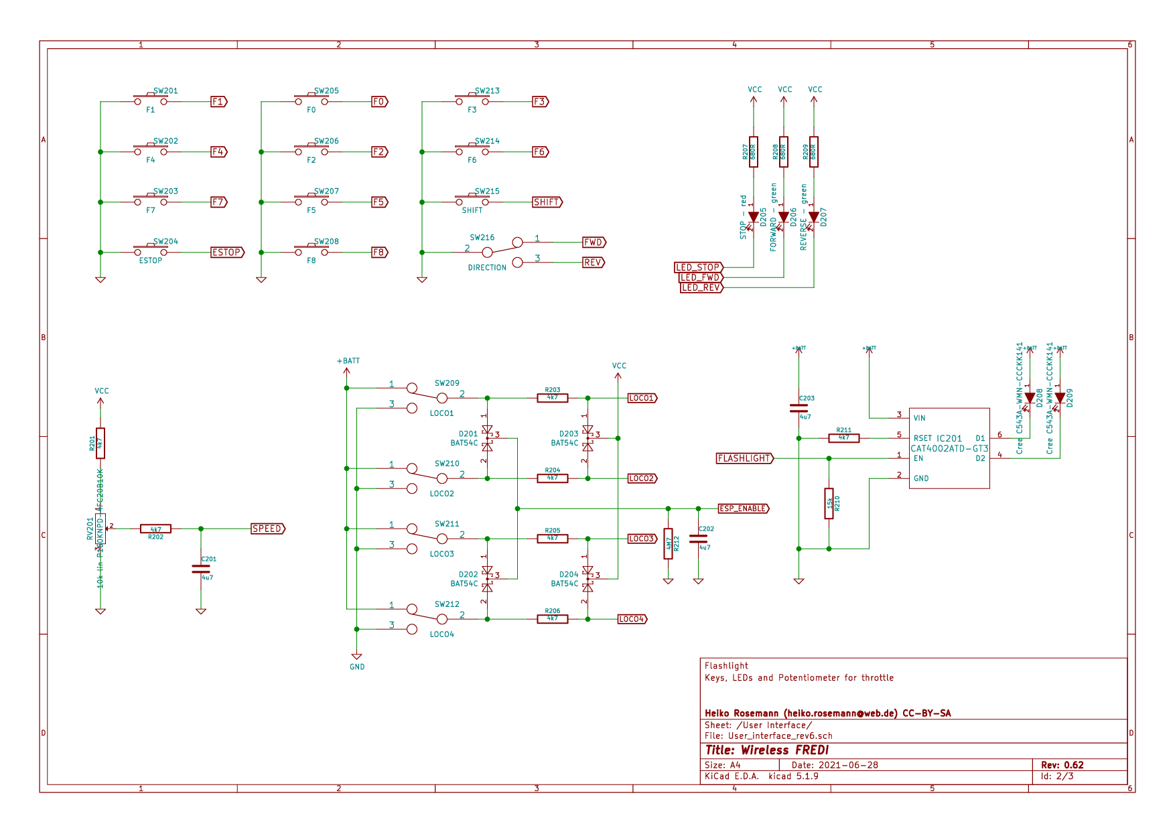Select the D201 BAT54C diode symbol
Viewport: 1175px width, 832px height.
click(488, 438)
